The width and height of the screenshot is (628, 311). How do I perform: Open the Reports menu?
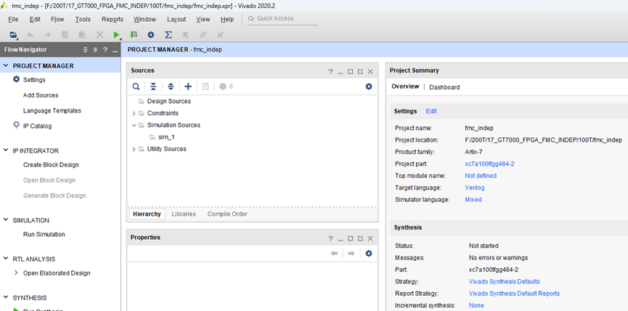click(x=113, y=19)
